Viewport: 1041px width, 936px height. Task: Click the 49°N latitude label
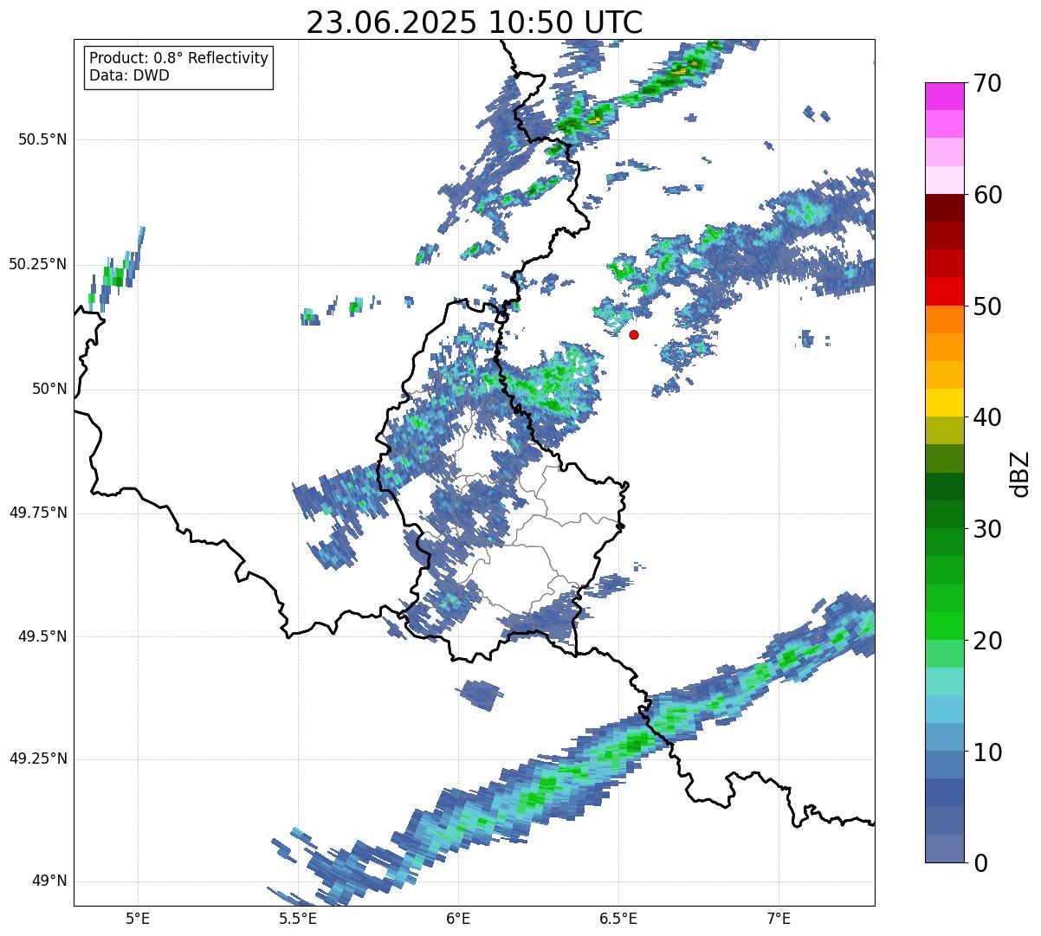click(x=49, y=881)
